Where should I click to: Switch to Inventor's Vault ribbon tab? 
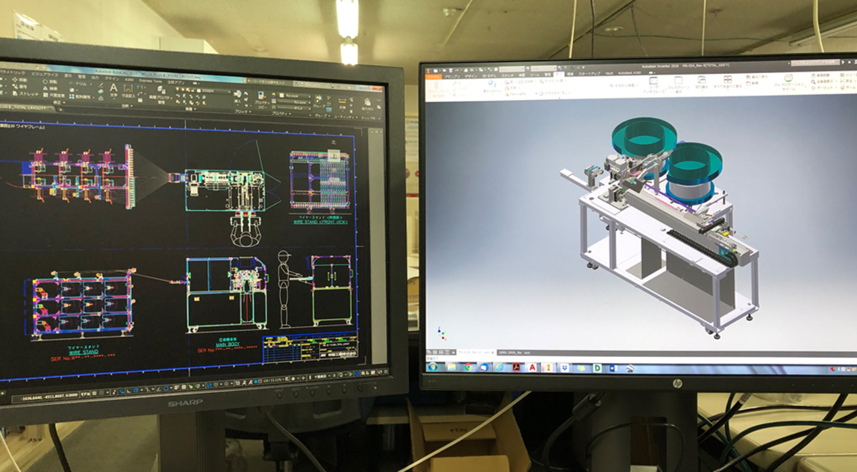coord(609,73)
